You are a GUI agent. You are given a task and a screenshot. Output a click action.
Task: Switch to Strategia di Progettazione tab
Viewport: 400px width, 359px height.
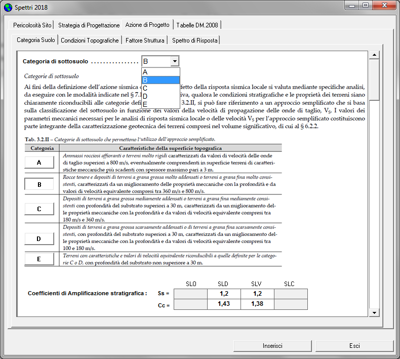click(x=89, y=25)
